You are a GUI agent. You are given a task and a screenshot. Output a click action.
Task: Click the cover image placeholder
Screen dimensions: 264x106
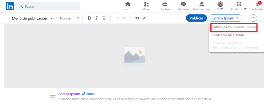click(x=134, y=56)
